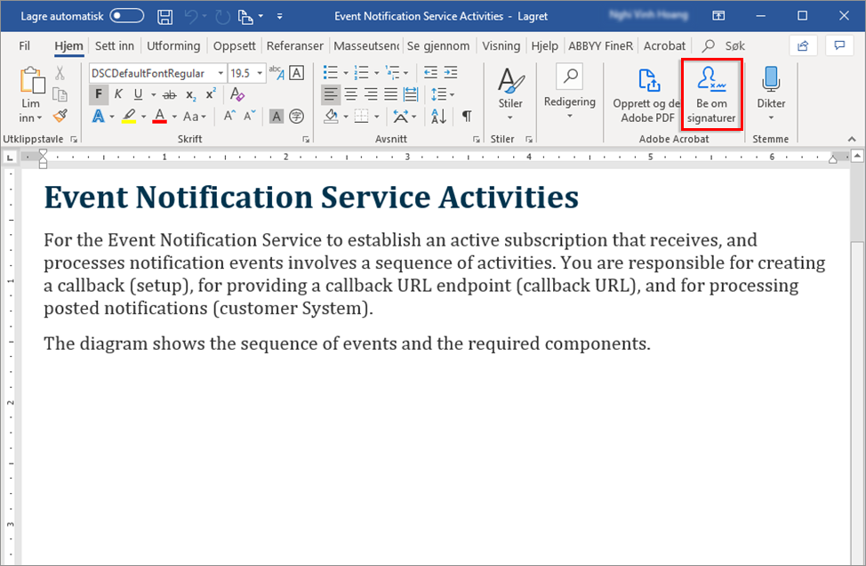Toggle italic K formatting
This screenshot has width=866, height=566.
(118, 94)
